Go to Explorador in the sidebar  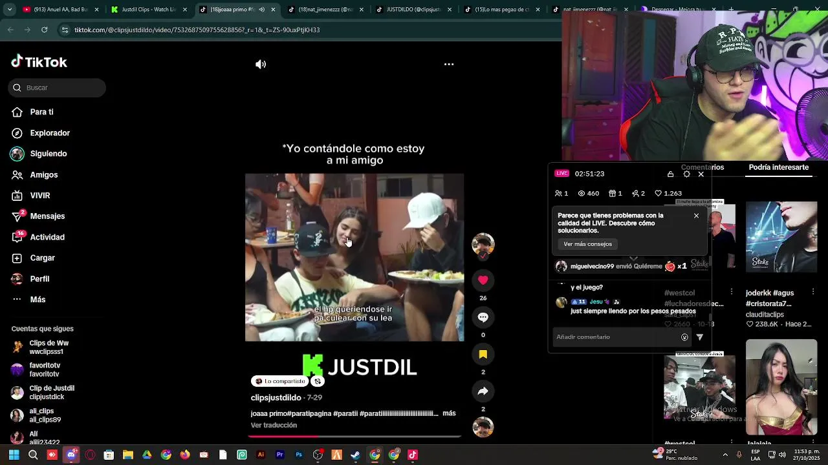49,133
